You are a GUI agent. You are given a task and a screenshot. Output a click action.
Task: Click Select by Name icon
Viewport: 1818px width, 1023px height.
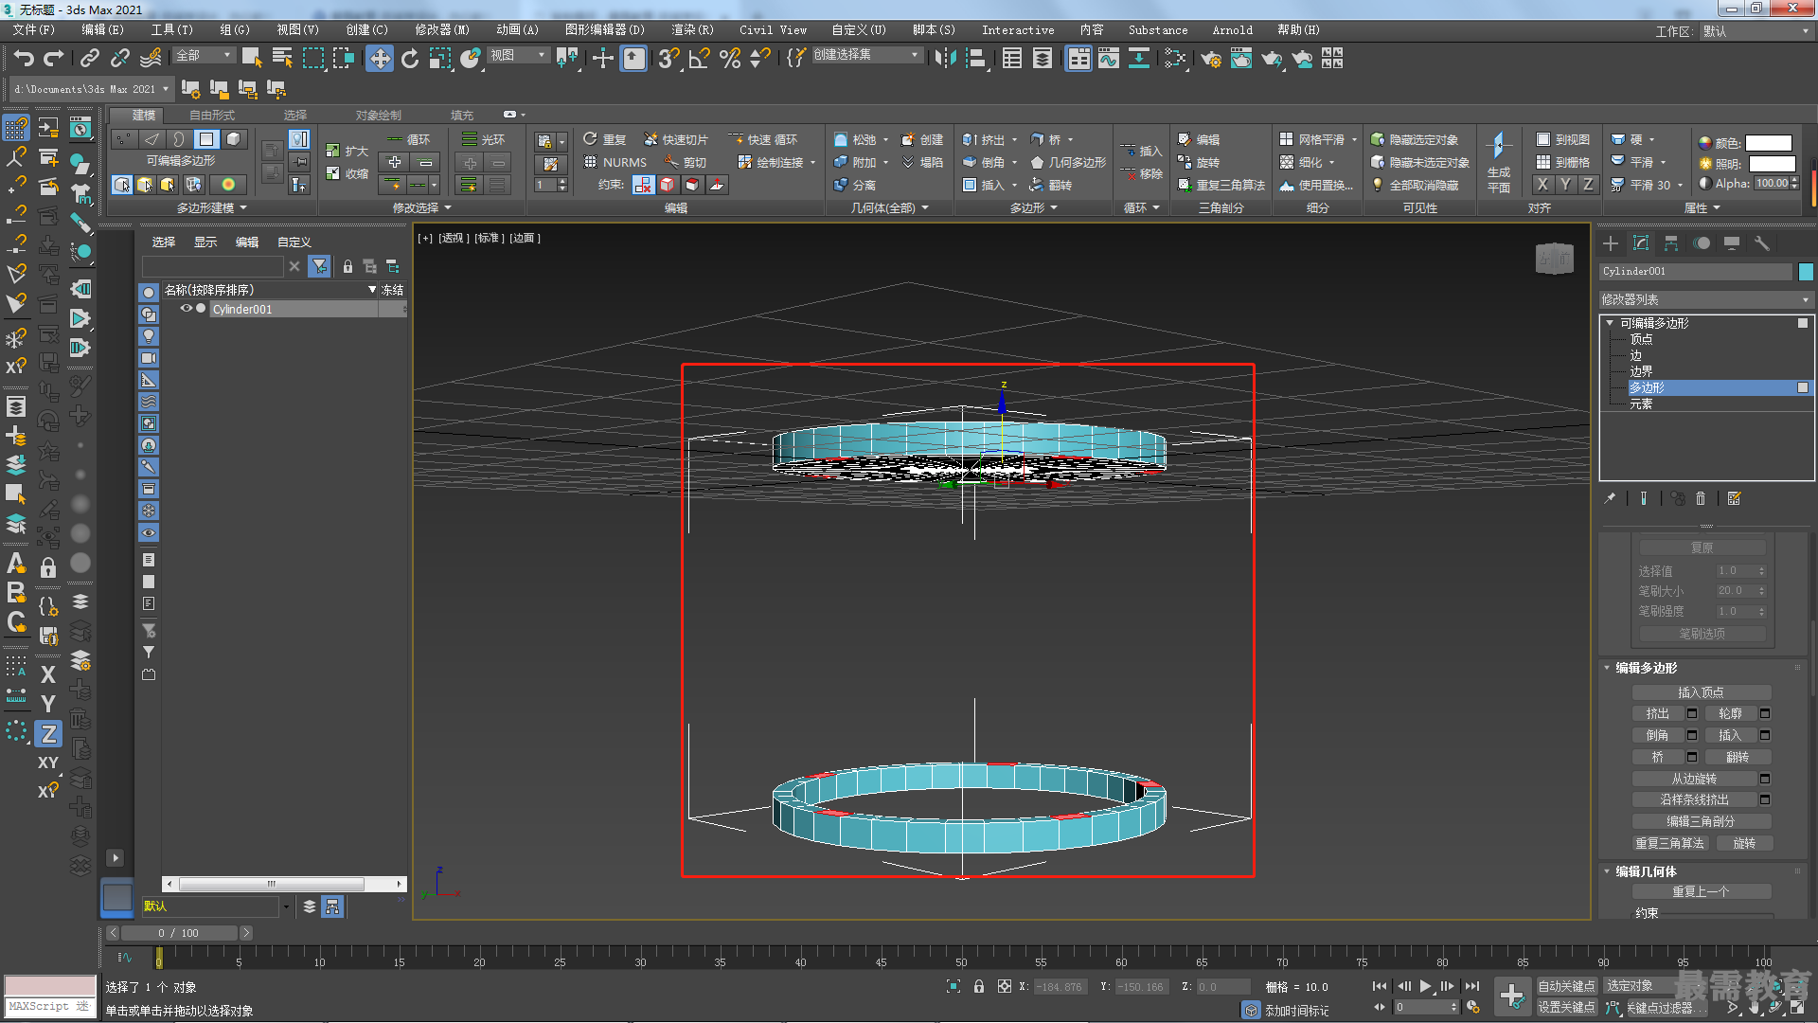(x=282, y=59)
